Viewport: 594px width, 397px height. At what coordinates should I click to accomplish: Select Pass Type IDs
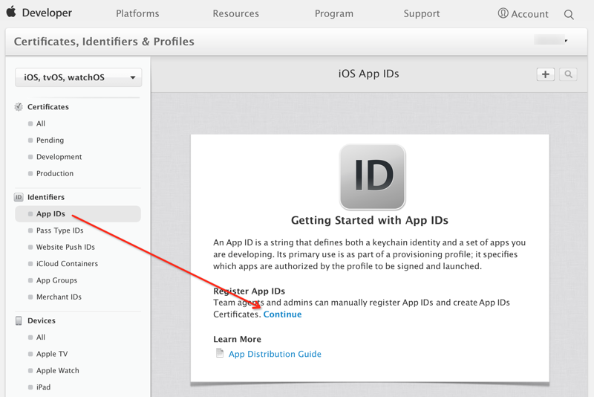(60, 230)
